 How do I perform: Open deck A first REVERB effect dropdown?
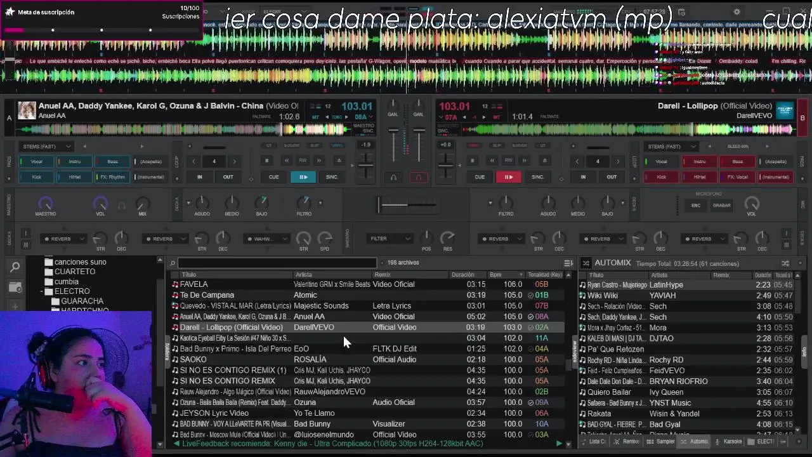[64, 239]
